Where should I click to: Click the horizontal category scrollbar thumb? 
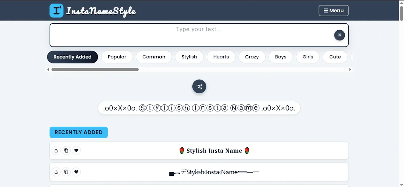click(95, 69)
